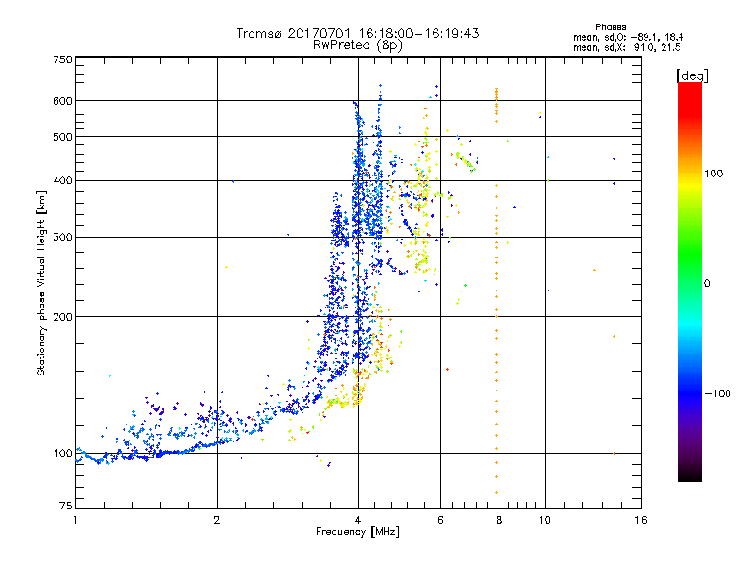Image resolution: width=754 pixels, height=566 pixels.
Task: Click the y-axis label 'Stationary phase Virtual Height [km]'
Action: pos(41,283)
